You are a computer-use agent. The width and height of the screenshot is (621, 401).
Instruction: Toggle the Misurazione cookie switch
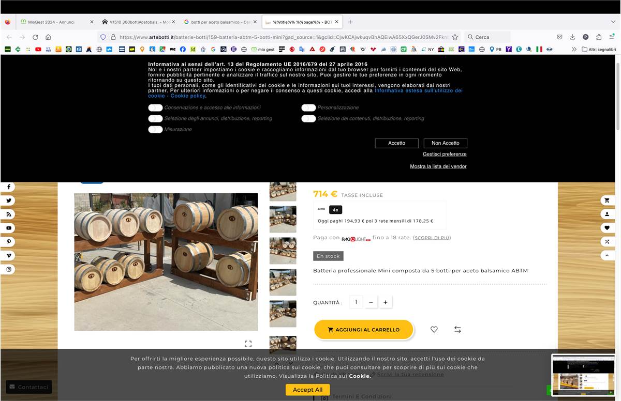pyautogui.click(x=155, y=129)
